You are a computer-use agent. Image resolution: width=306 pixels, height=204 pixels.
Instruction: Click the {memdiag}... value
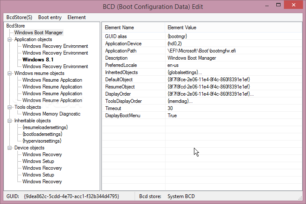coord(180,101)
